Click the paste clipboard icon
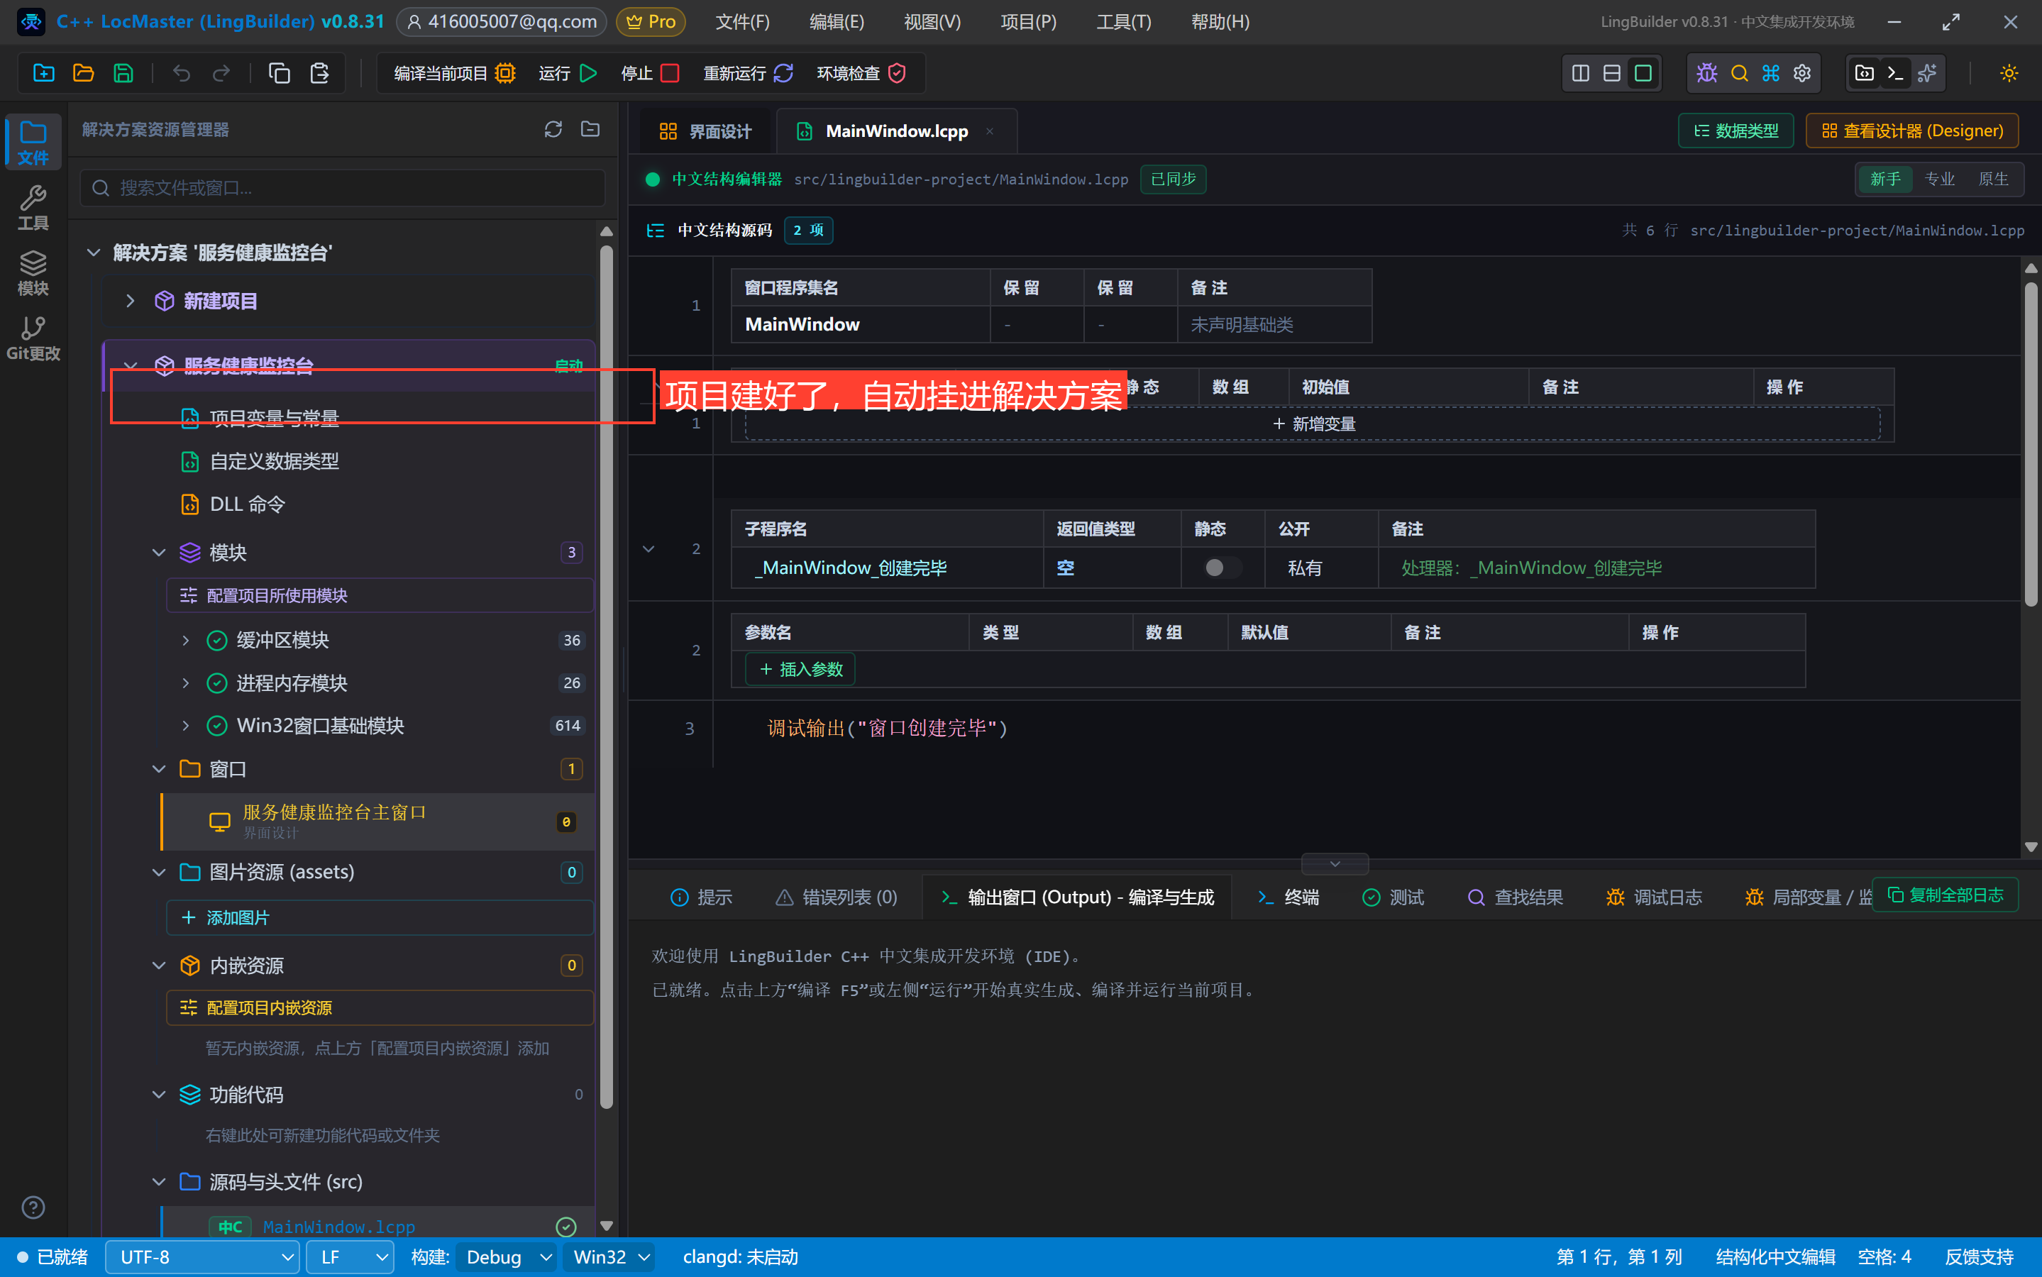2042x1277 pixels. coord(319,74)
